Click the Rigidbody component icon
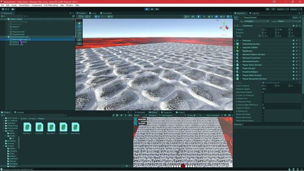 click(x=237, y=51)
